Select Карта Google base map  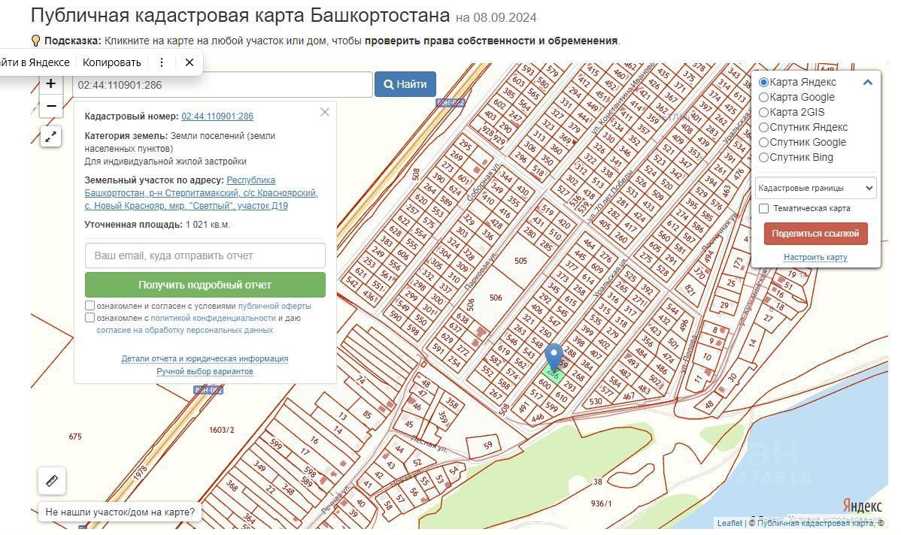763,97
